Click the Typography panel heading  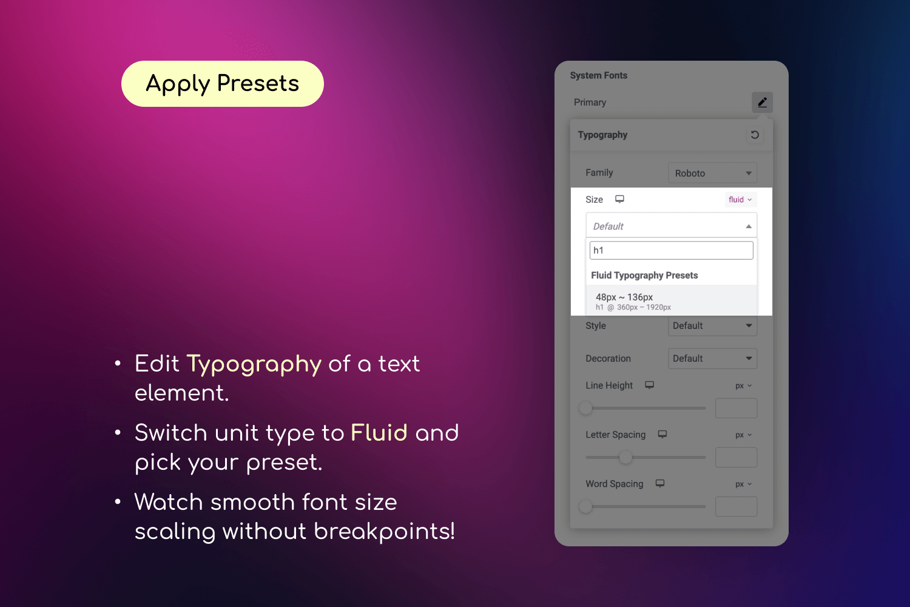(x=602, y=135)
